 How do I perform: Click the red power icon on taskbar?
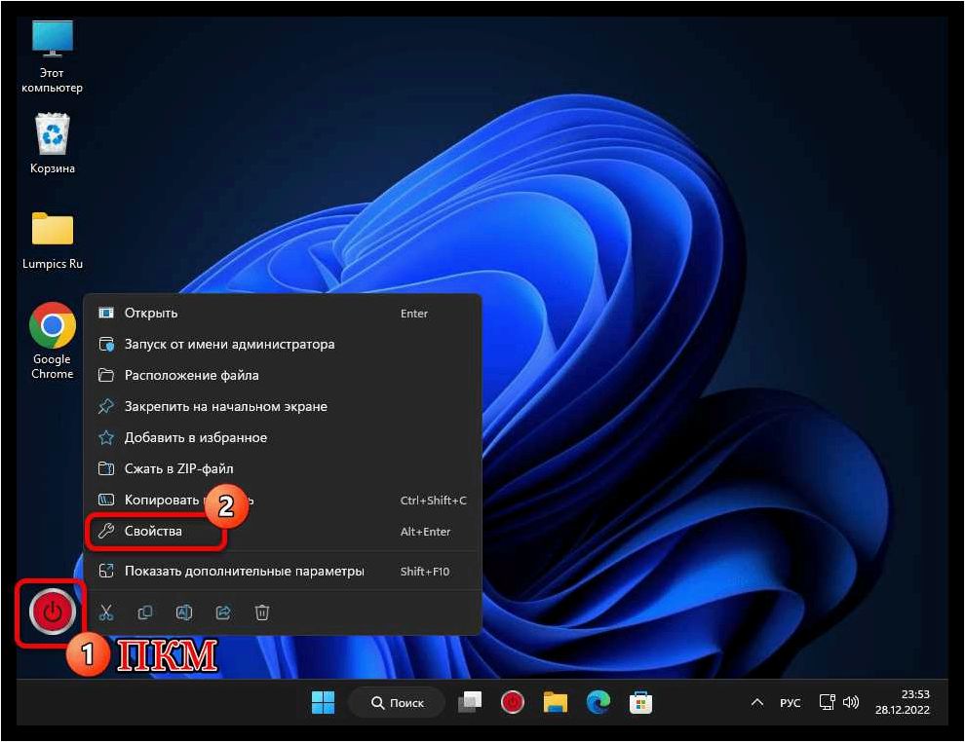512,702
